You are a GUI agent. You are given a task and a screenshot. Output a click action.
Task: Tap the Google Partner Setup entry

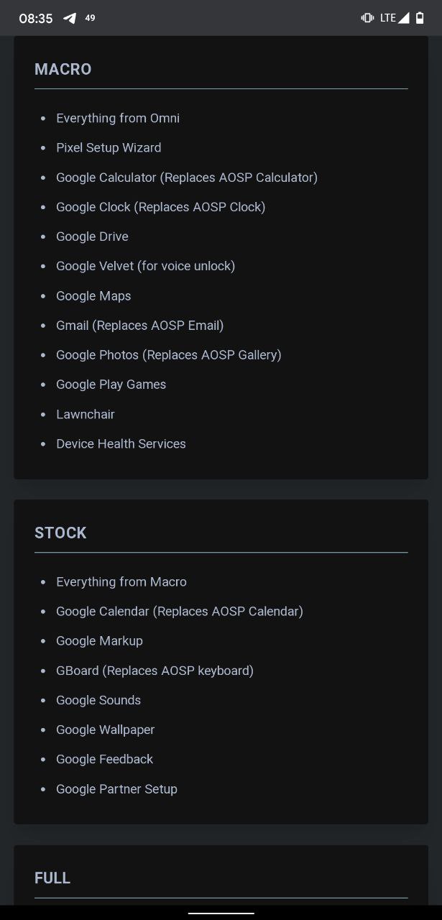coord(116,789)
